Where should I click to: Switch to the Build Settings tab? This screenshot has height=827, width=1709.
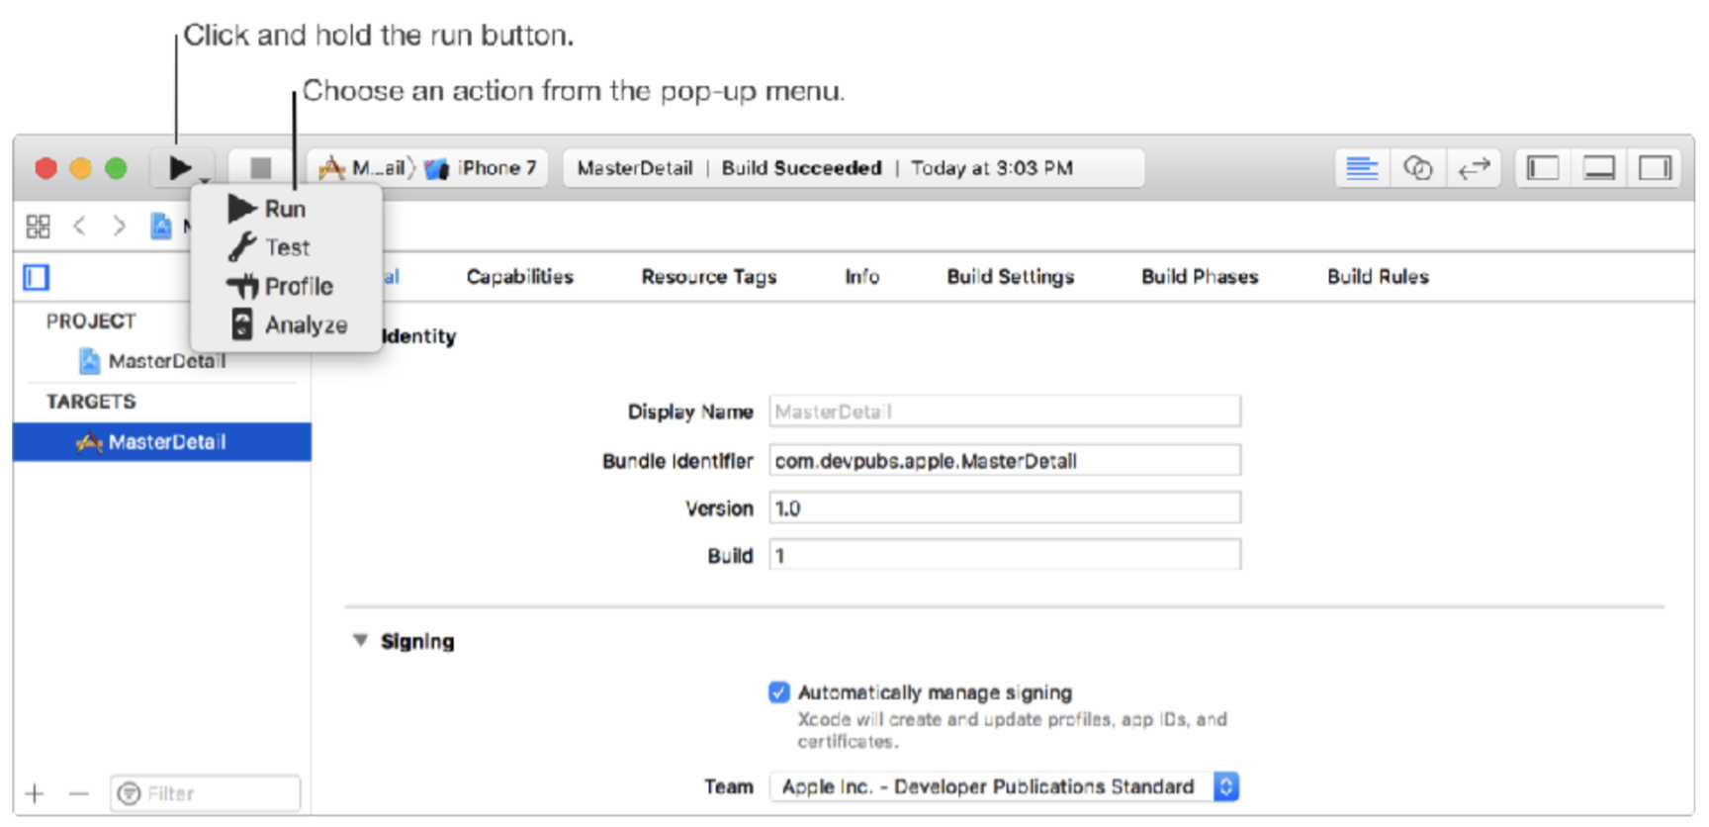[x=1010, y=277]
